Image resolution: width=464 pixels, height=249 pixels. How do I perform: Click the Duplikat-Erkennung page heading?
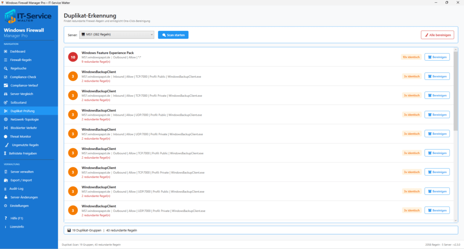tap(90, 16)
